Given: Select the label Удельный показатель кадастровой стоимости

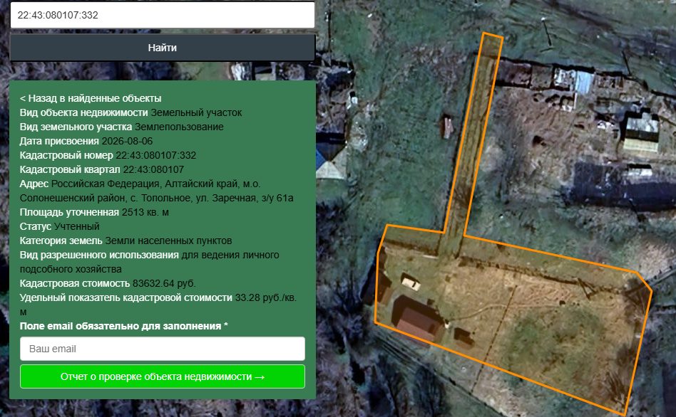Looking at the screenshot, I should [126, 297].
